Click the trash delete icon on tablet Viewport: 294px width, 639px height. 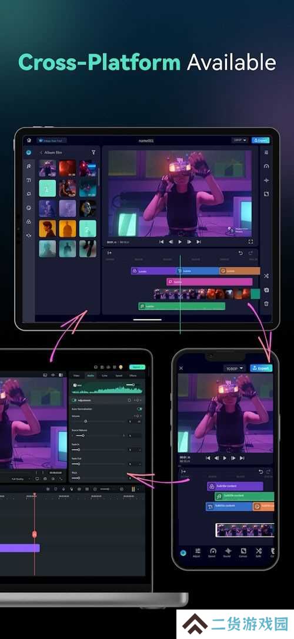pyautogui.click(x=266, y=304)
